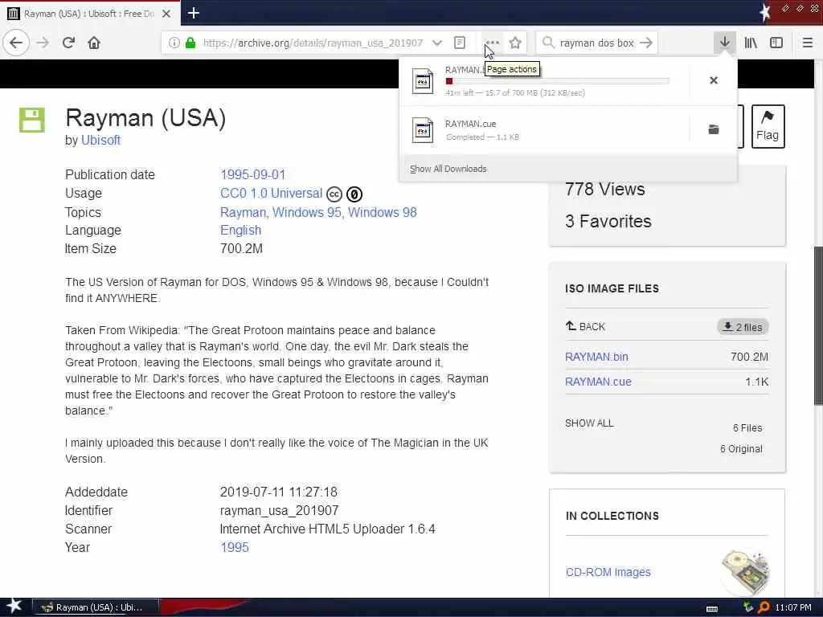Screen dimensions: 823x617
Task: Click the green floppy disk software icon
Action: coord(32,120)
